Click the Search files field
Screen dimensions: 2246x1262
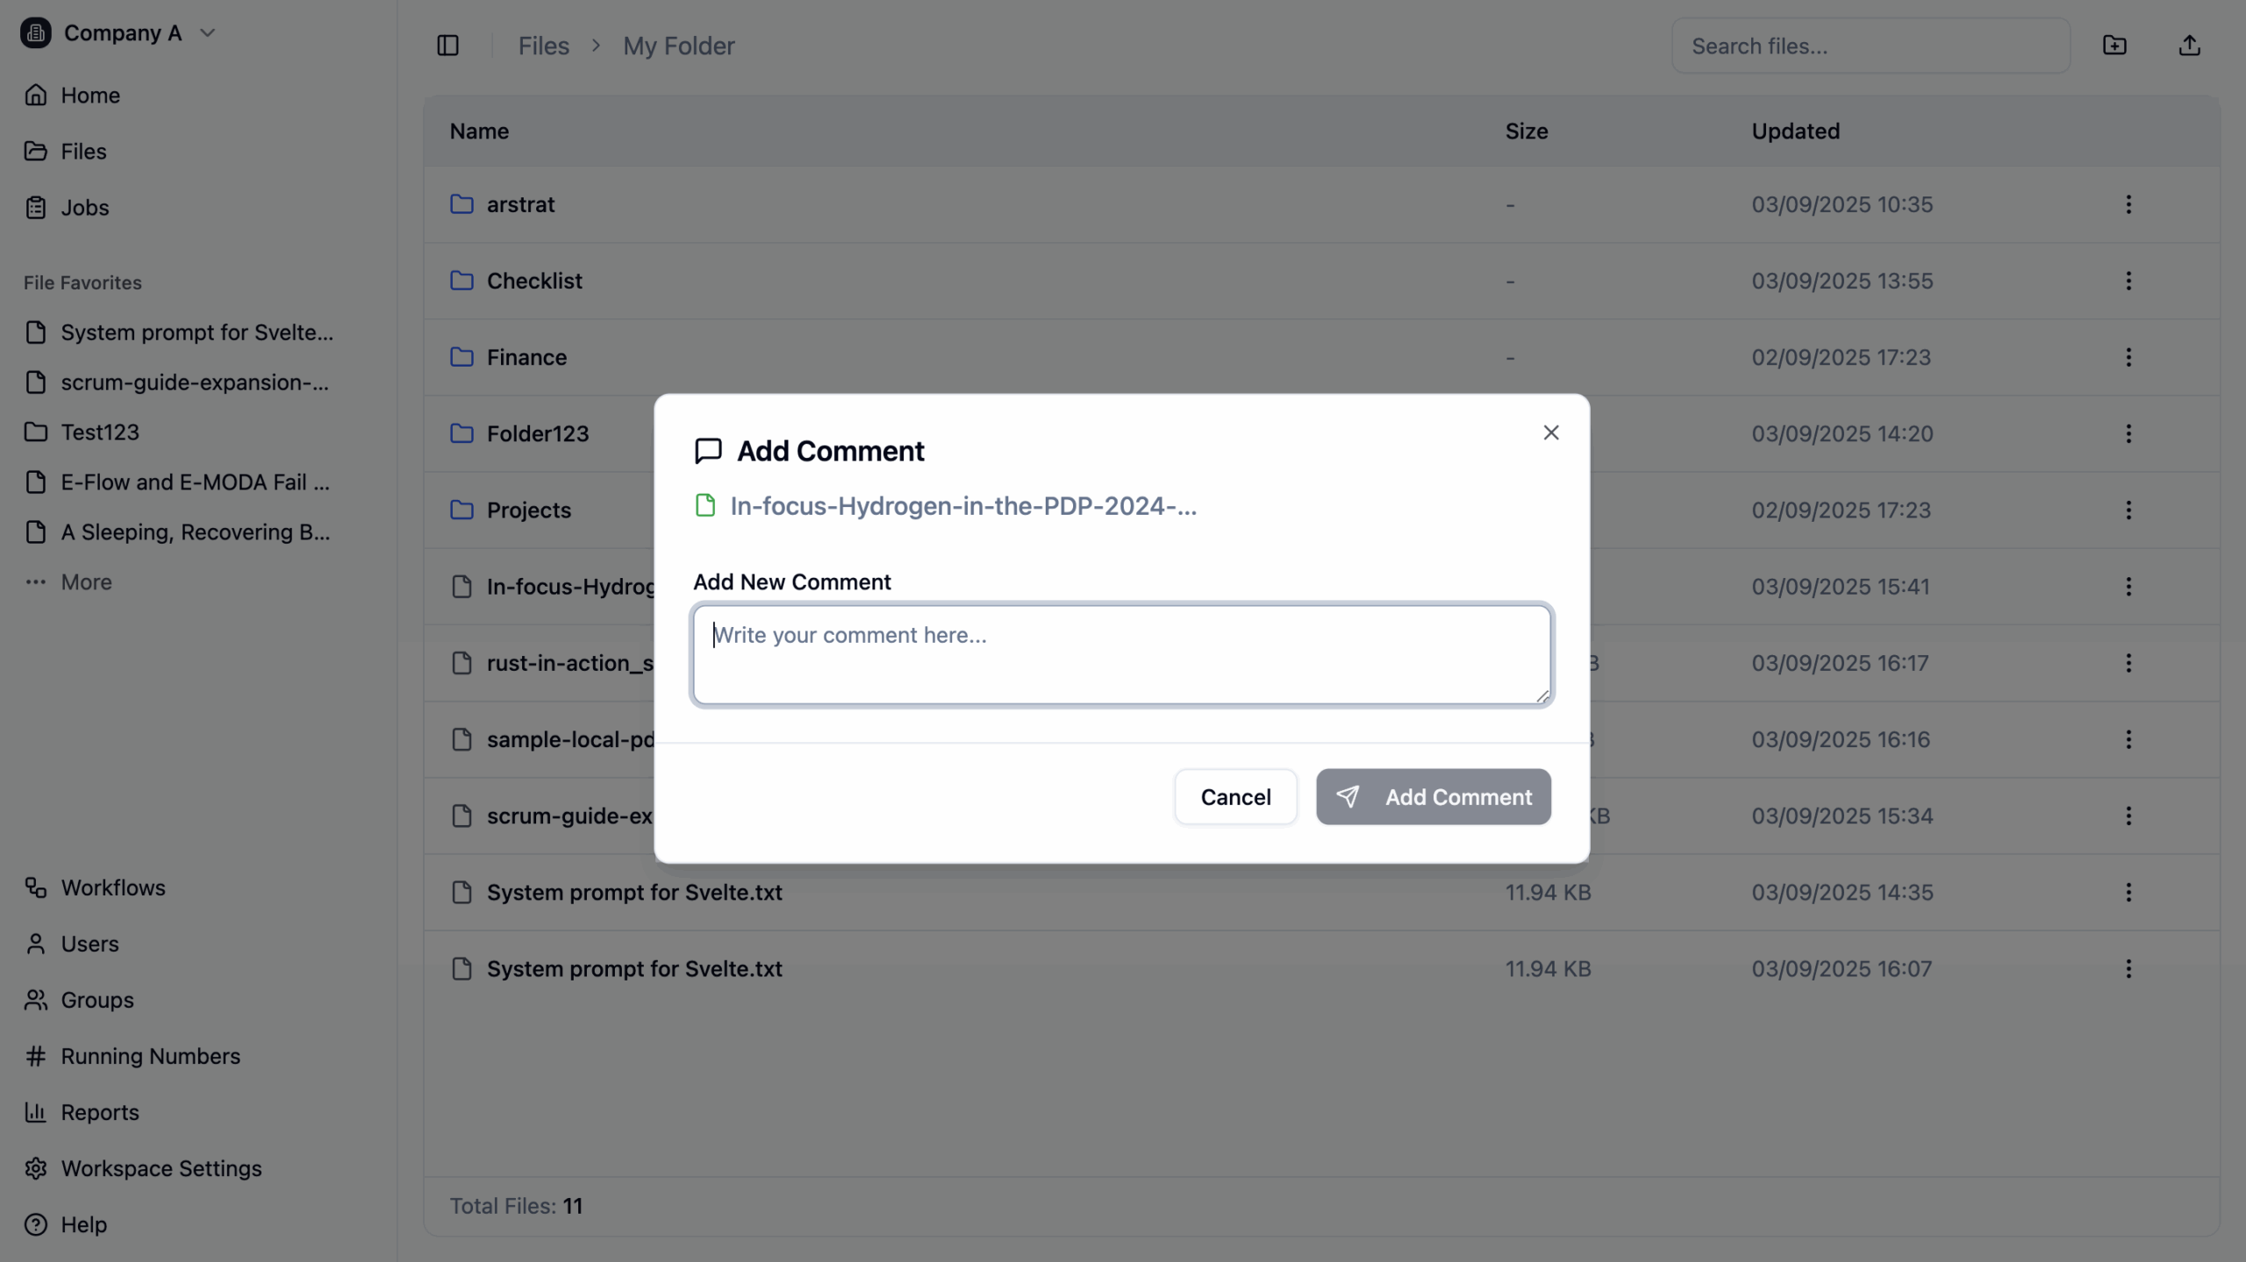[x=1870, y=46]
